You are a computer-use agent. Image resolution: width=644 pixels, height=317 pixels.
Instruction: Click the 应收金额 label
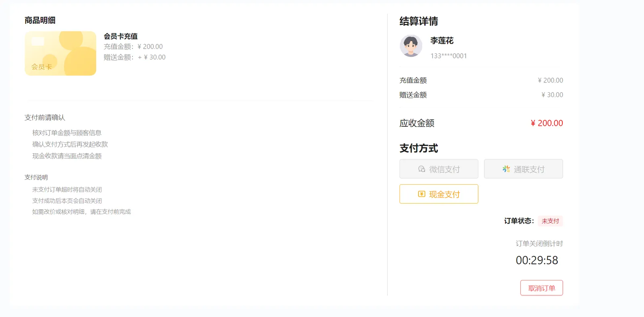point(417,123)
